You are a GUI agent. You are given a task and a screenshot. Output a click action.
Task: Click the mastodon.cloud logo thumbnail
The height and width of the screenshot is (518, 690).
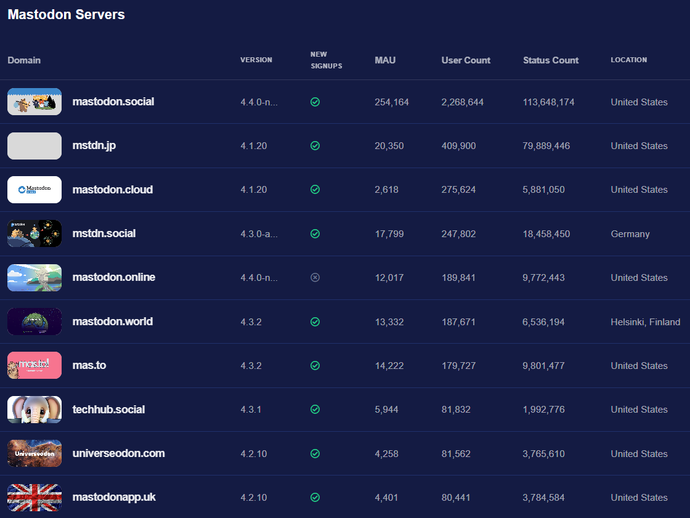click(34, 190)
